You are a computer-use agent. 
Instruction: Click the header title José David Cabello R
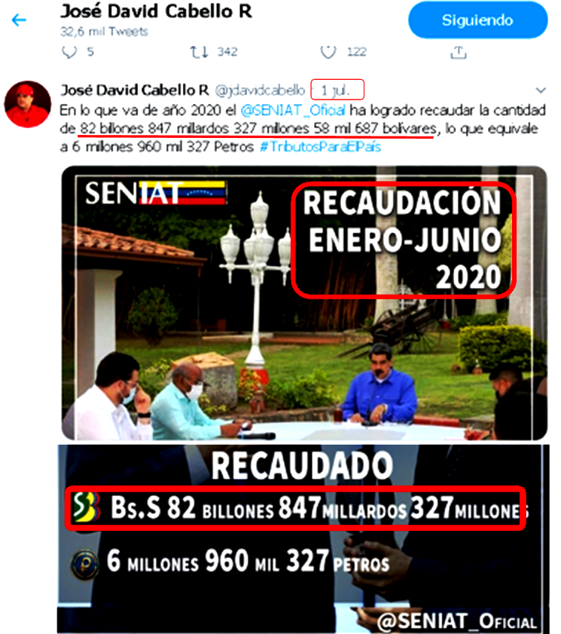[x=157, y=11]
